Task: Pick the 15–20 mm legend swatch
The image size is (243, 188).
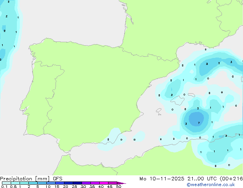Action: [x=60, y=183]
